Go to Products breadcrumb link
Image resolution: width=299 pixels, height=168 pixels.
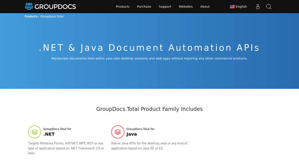point(31,16)
